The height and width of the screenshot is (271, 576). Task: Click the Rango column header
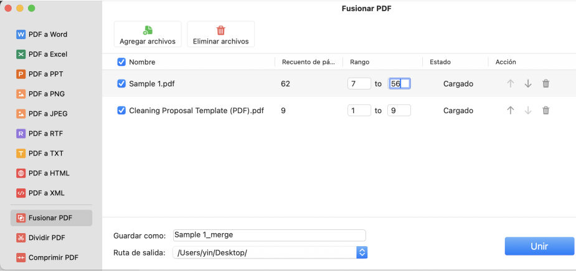point(360,62)
